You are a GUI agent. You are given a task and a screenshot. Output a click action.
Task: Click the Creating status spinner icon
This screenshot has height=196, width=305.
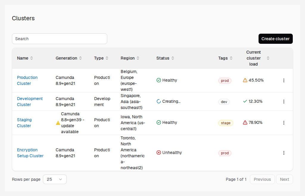pyautogui.click(x=159, y=101)
